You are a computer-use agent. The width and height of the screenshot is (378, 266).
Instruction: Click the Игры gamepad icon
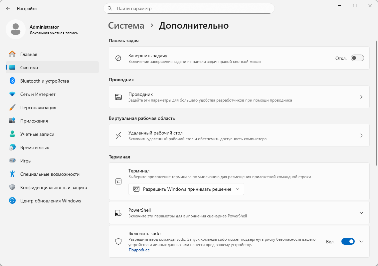pyautogui.click(x=12, y=161)
